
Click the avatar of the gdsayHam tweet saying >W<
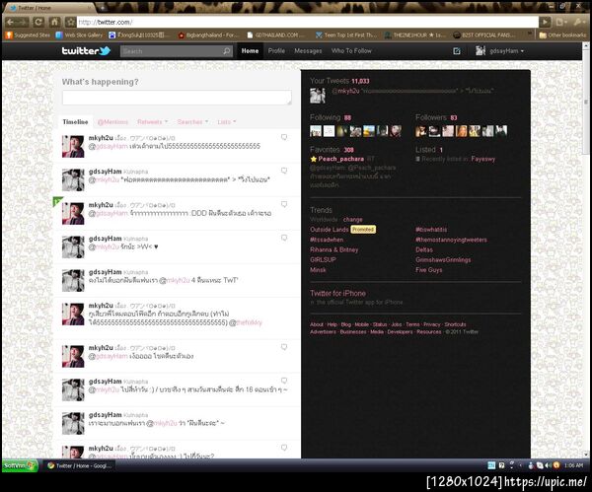coord(73,246)
